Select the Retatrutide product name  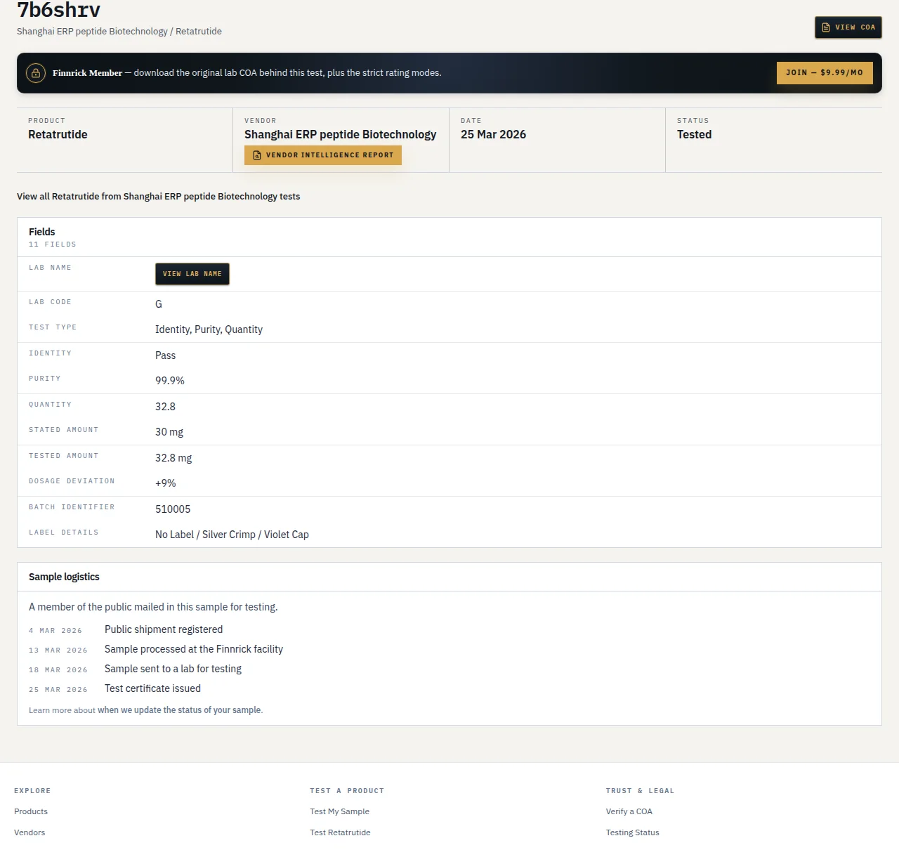[58, 134]
